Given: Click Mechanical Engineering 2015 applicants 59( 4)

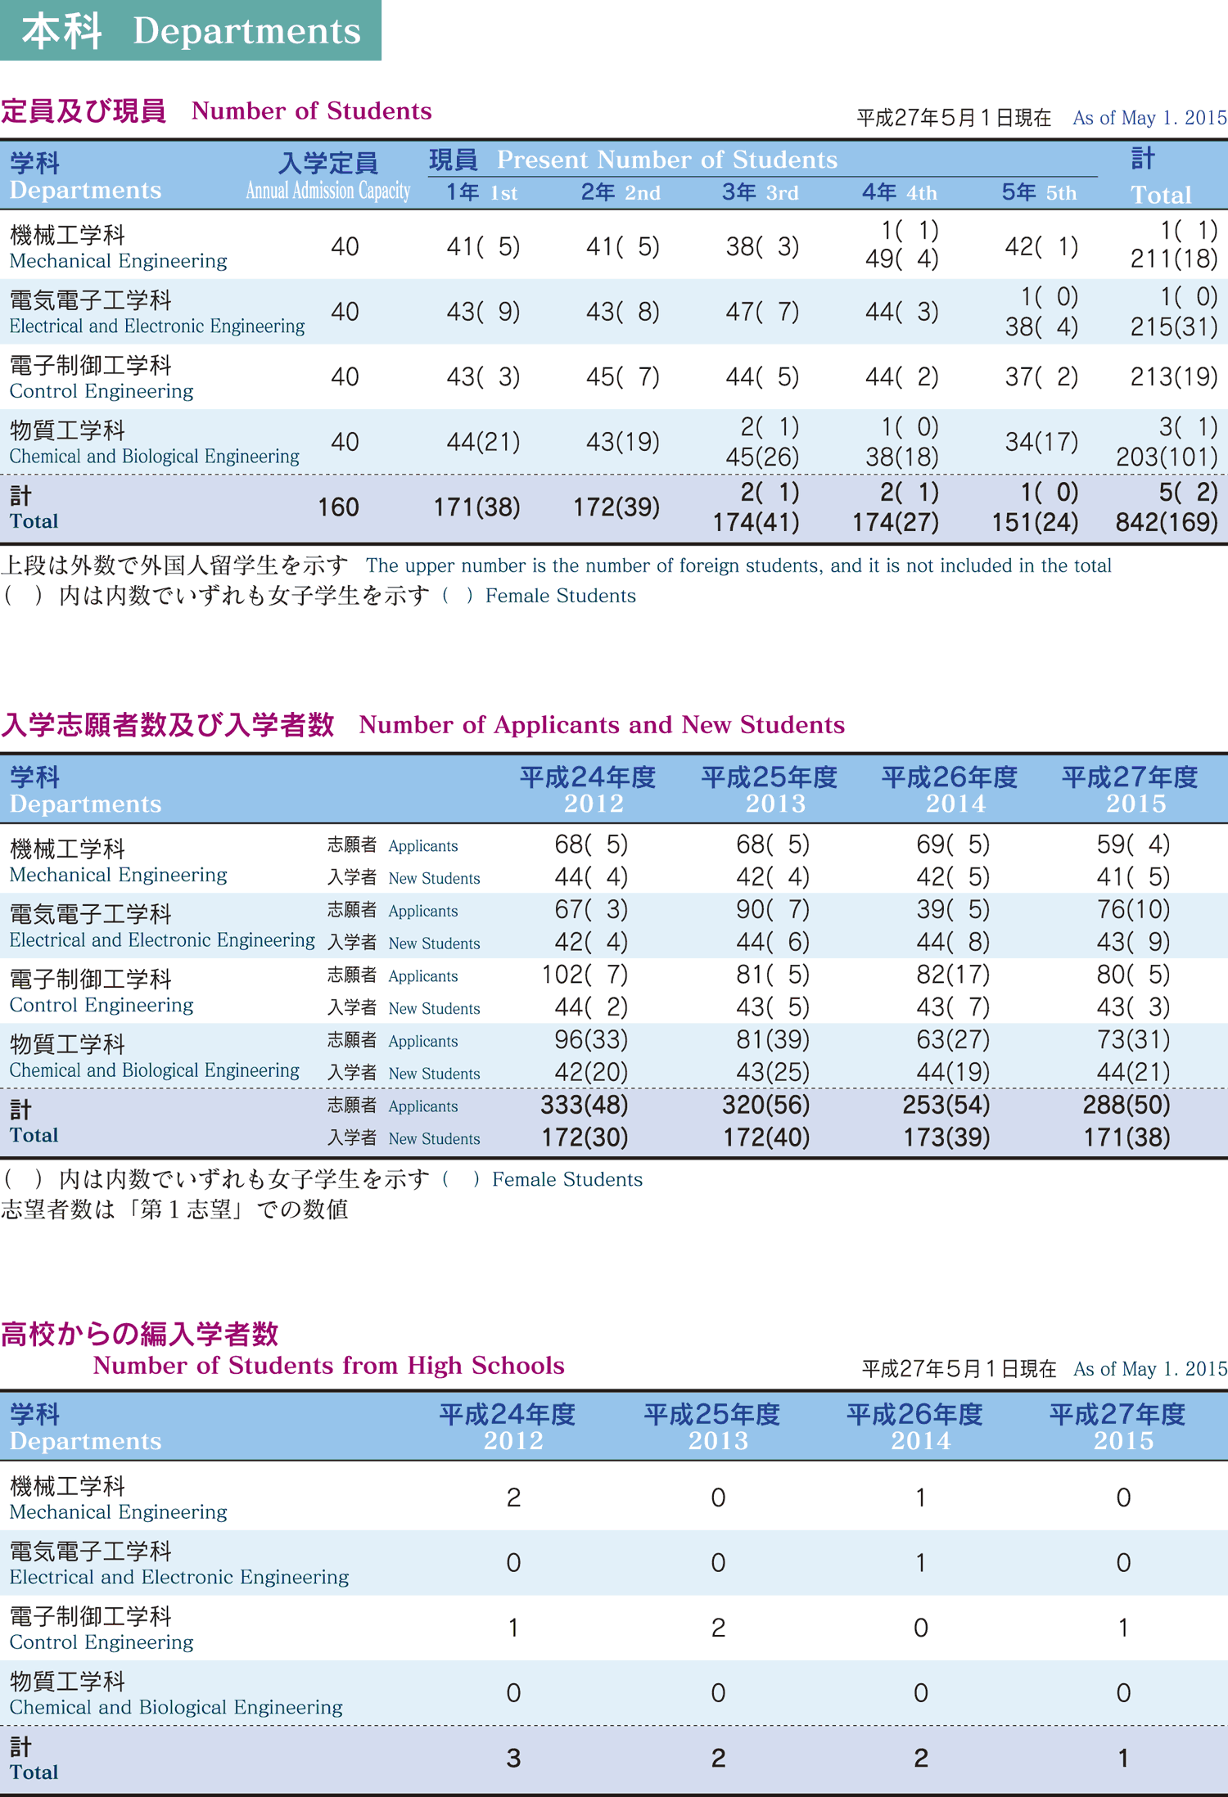Looking at the screenshot, I should coord(1134,844).
